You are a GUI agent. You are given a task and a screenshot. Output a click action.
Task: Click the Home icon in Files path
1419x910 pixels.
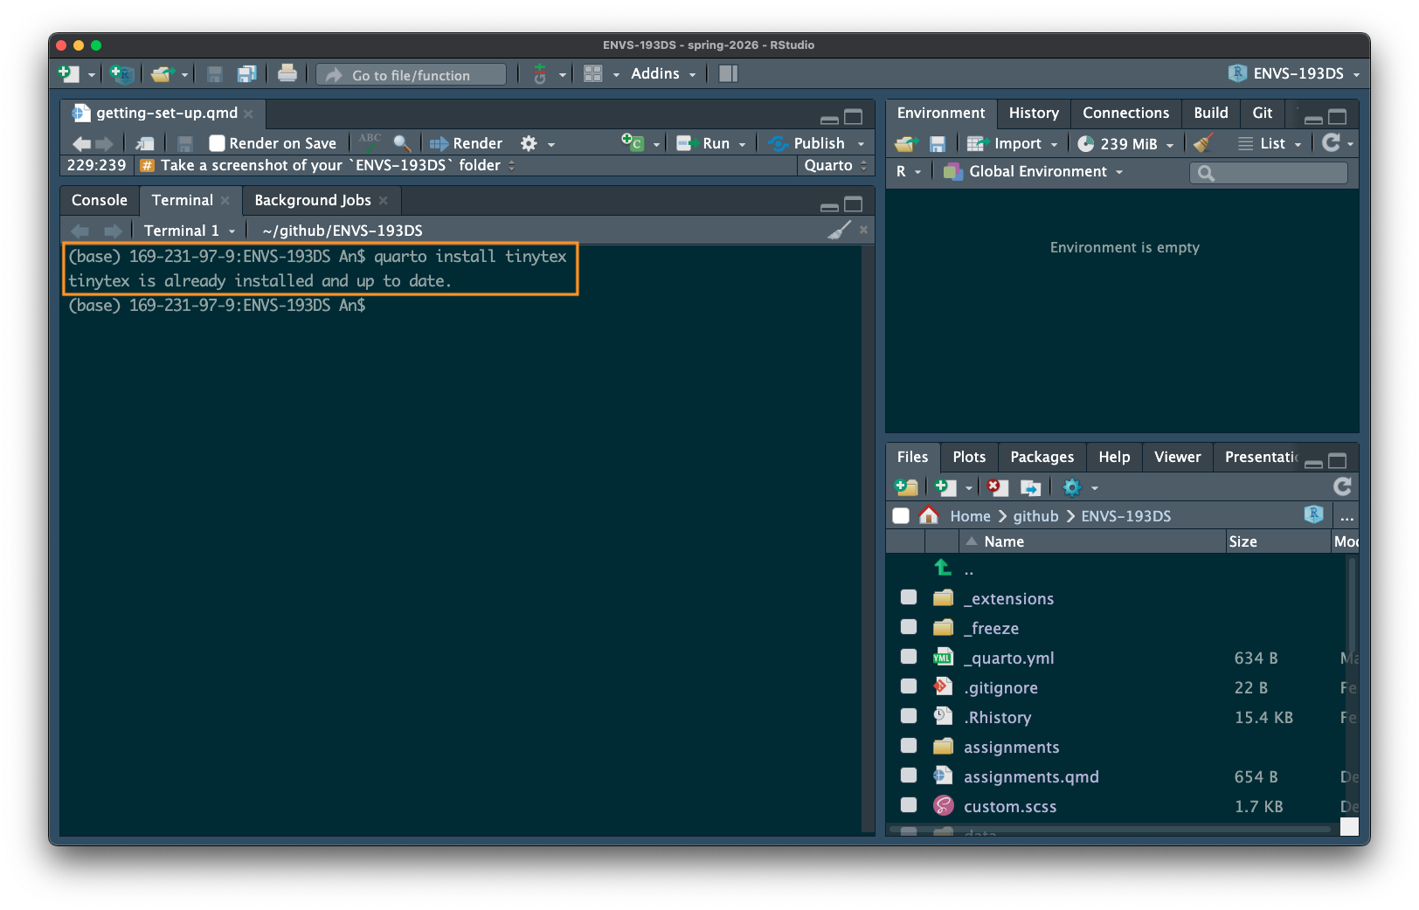929,516
